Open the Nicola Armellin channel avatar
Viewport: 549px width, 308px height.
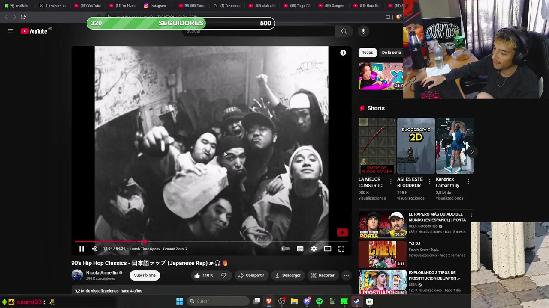pos(77,275)
